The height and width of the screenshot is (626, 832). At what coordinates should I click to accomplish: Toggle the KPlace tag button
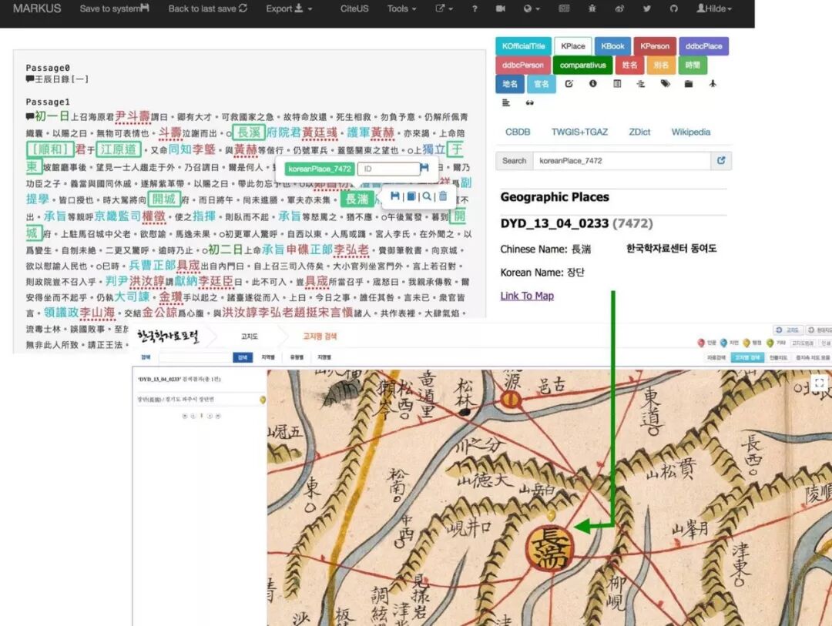573,46
